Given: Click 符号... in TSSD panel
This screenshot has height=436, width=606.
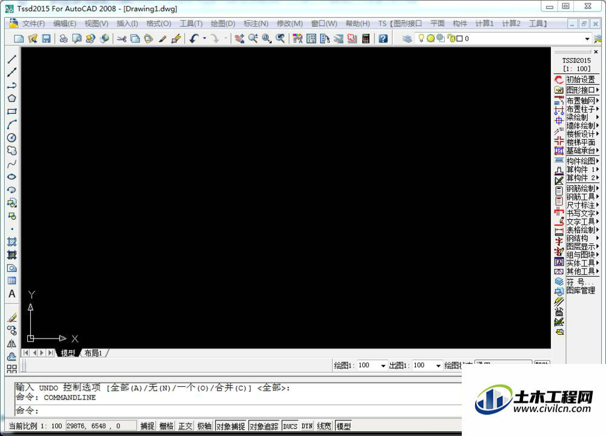Looking at the screenshot, I should tap(579, 282).
